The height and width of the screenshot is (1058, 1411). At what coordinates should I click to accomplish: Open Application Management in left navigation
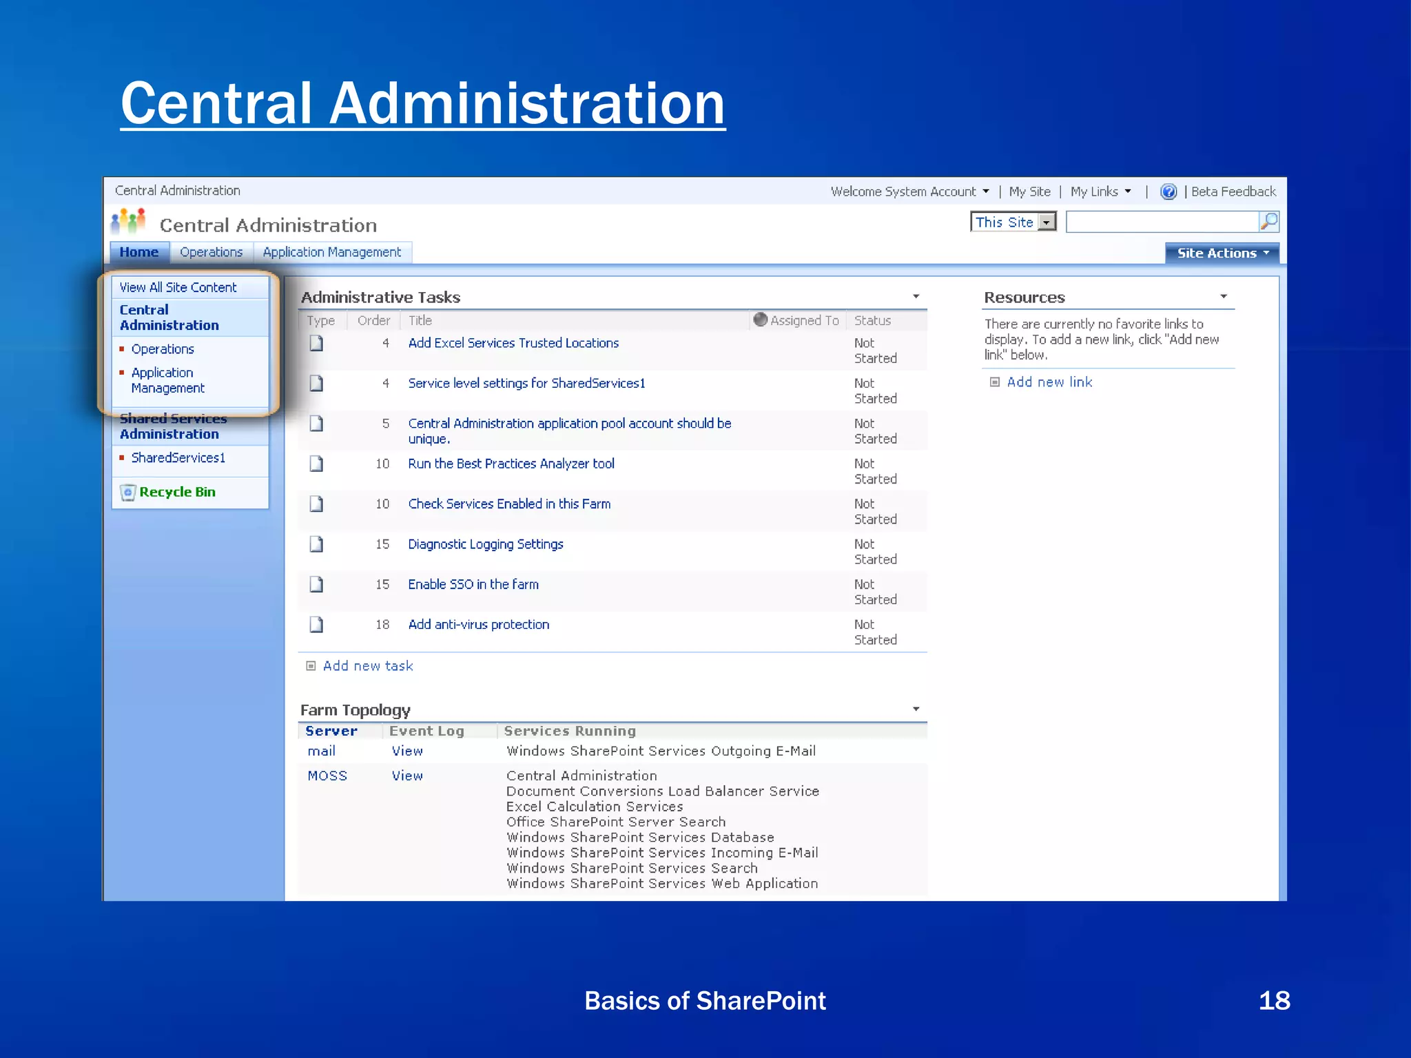click(167, 380)
